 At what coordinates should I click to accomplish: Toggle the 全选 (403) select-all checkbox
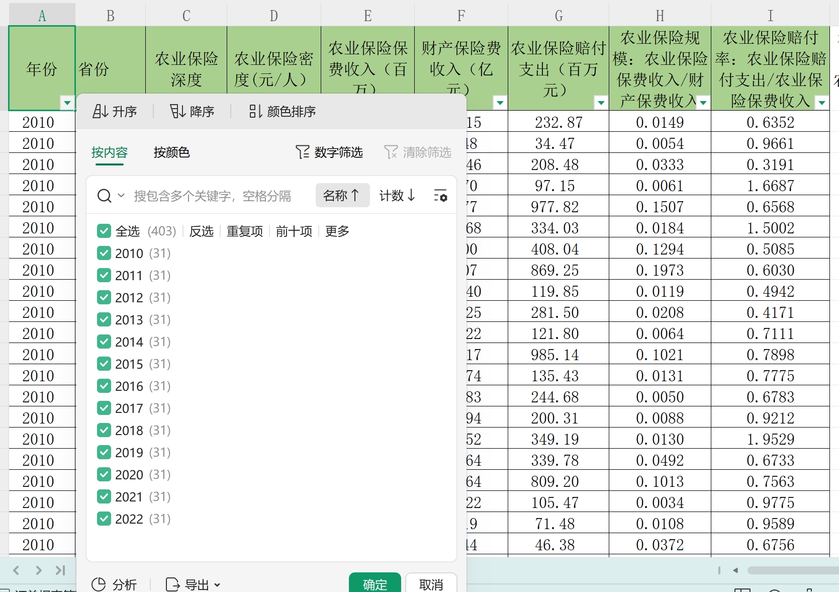pyautogui.click(x=104, y=231)
